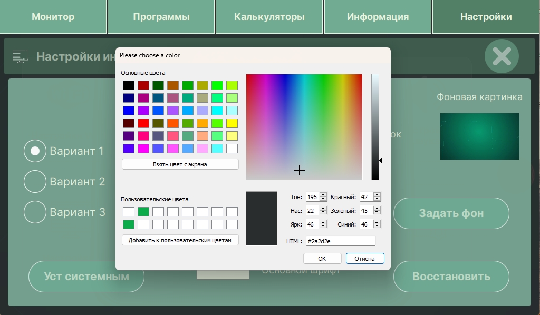Increase the Красный value
This screenshot has width=540, height=315.
click(x=377, y=195)
